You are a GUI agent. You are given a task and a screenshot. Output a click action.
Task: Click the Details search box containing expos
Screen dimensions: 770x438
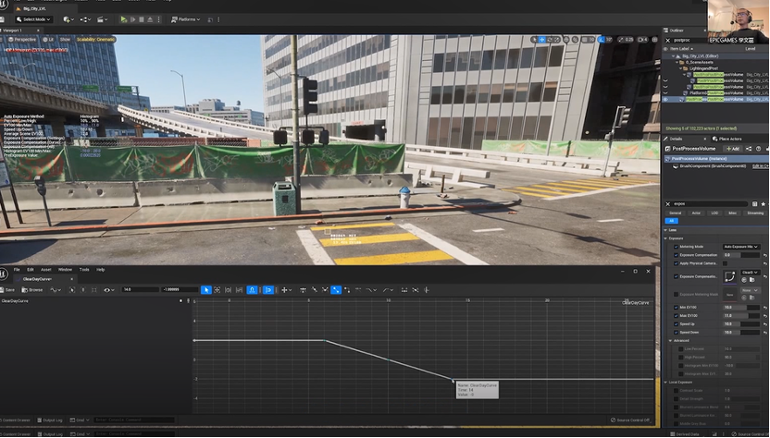coord(711,203)
